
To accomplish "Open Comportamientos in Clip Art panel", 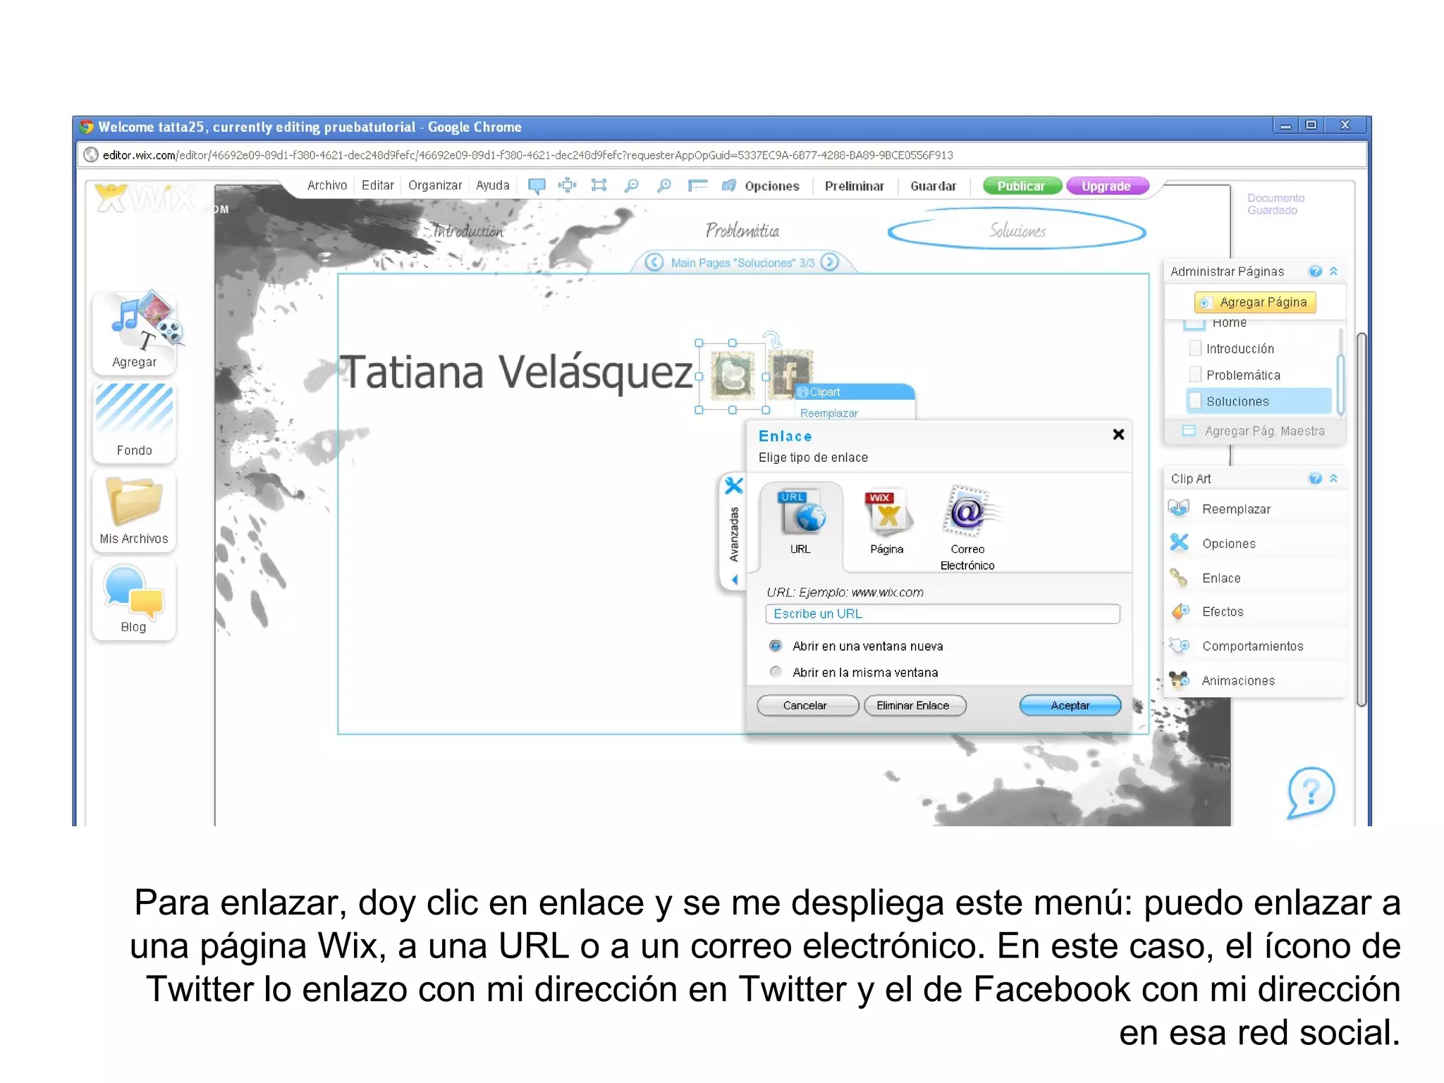I will click(x=1255, y=646).
